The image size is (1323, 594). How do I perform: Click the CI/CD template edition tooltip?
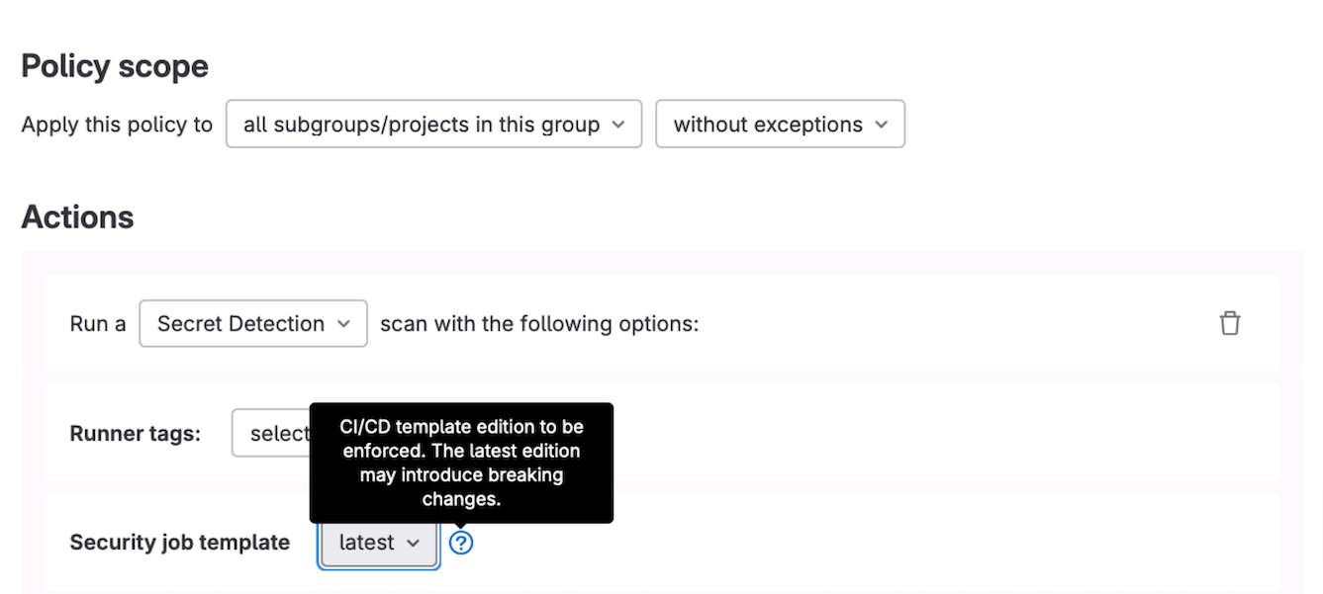[x=461, y=463]
